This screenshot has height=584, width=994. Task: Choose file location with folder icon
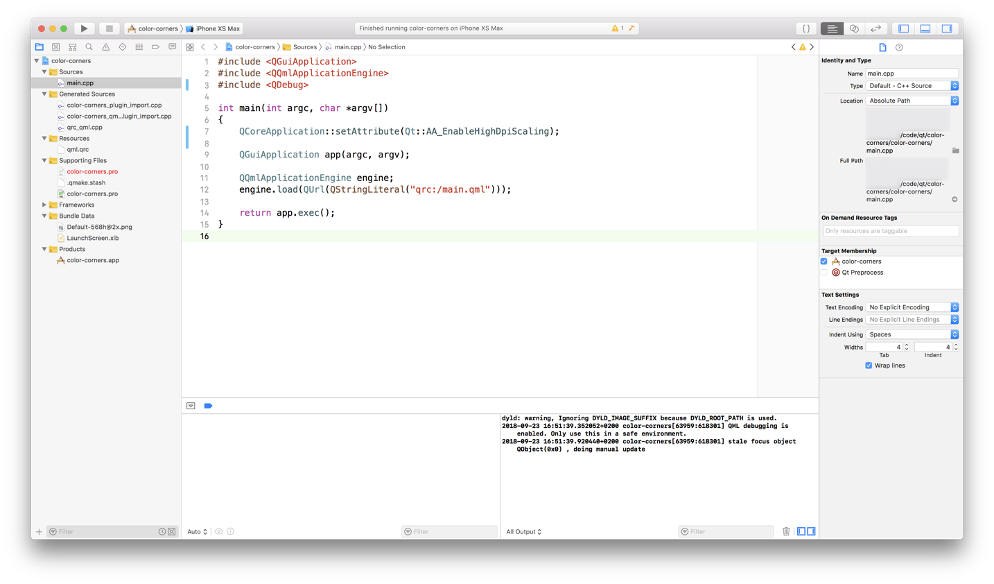tap(955, 151)
